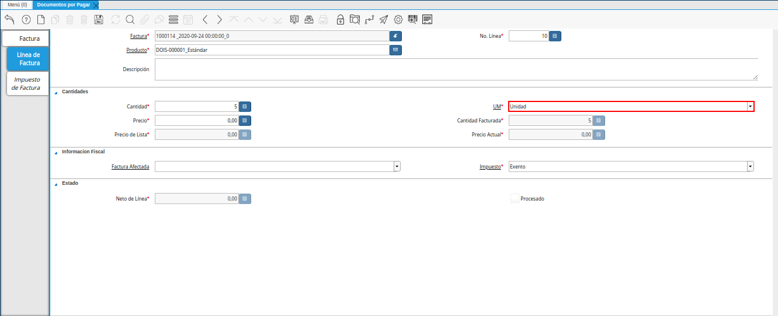Click the copy record icon
The width and height of the screenshot is (778, 316).
pyautogui.click(x=55, y=19)
